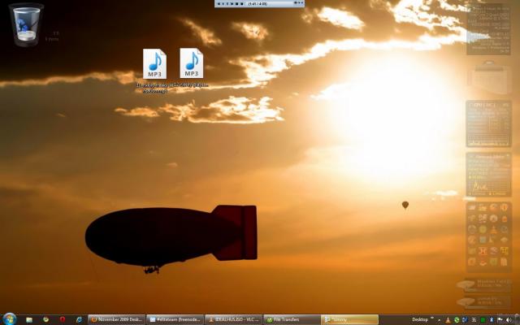Click the VLC cone tray icon
Image resolution: width=520 pixels, height=325 pixels.
(448, 320)
